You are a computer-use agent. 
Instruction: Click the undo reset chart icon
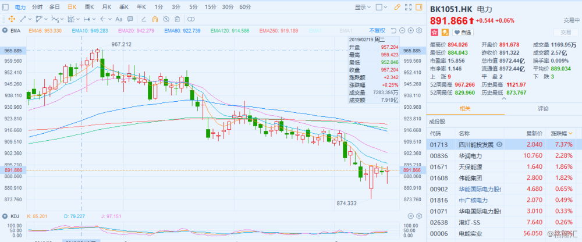(394, 30)
